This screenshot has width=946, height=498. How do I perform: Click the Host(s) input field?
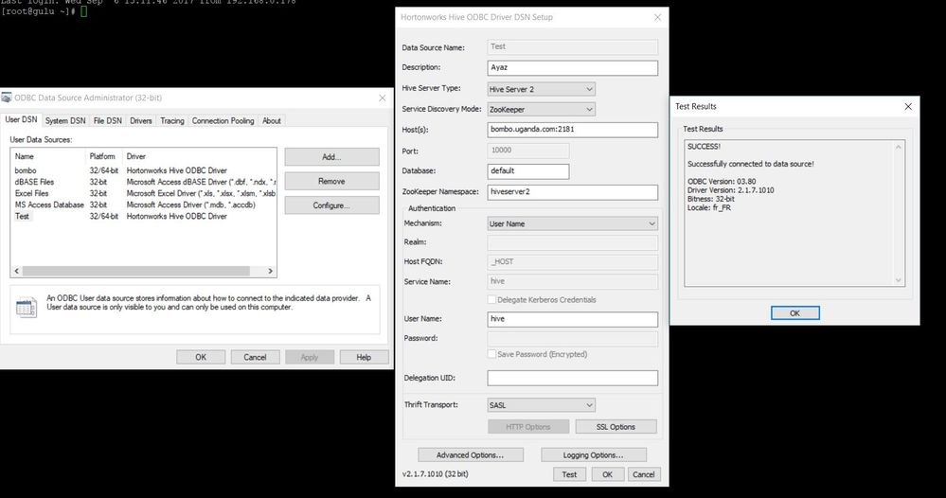pos(572,130)
